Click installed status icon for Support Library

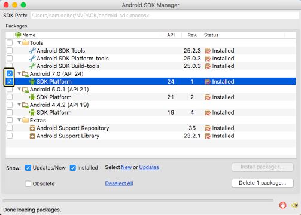pyautogui.click(x=208, y=136)
